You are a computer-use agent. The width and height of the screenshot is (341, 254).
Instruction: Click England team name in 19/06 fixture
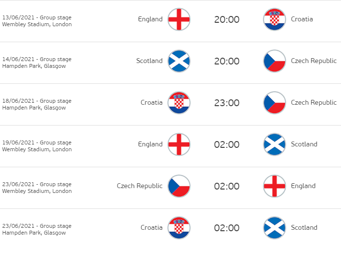pyautogui.click(x=150, y=144)
